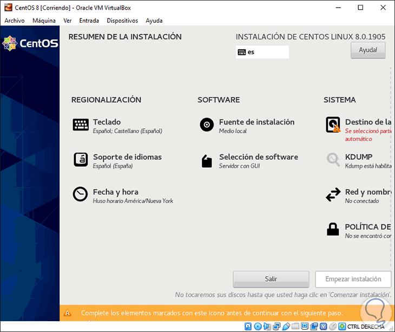Image resolution: width=395 pixels, height=332 pixels.
Task: Click the optical disc status icon
Action: tap(258, 327)
